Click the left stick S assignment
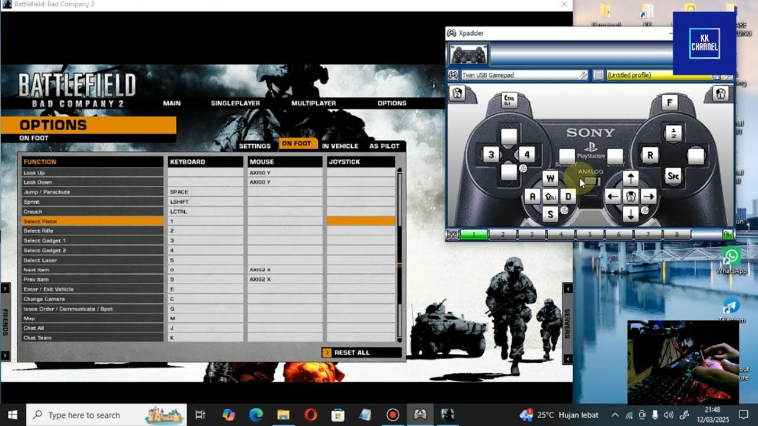 click(550, 214)
